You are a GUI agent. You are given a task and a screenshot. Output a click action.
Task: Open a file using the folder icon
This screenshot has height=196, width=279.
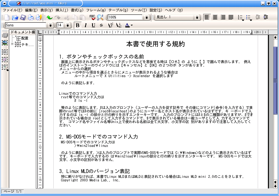(15, 17)
